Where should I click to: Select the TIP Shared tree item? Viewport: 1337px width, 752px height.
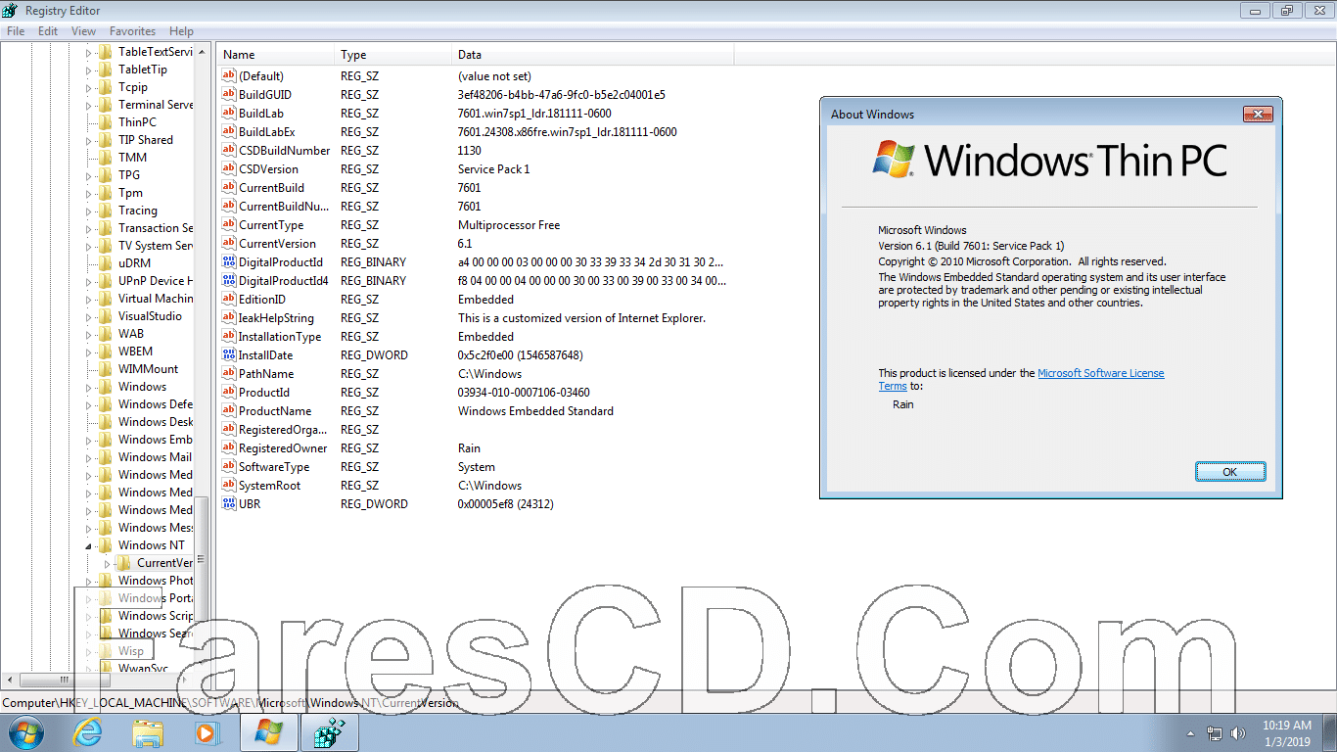coord(146,140)
